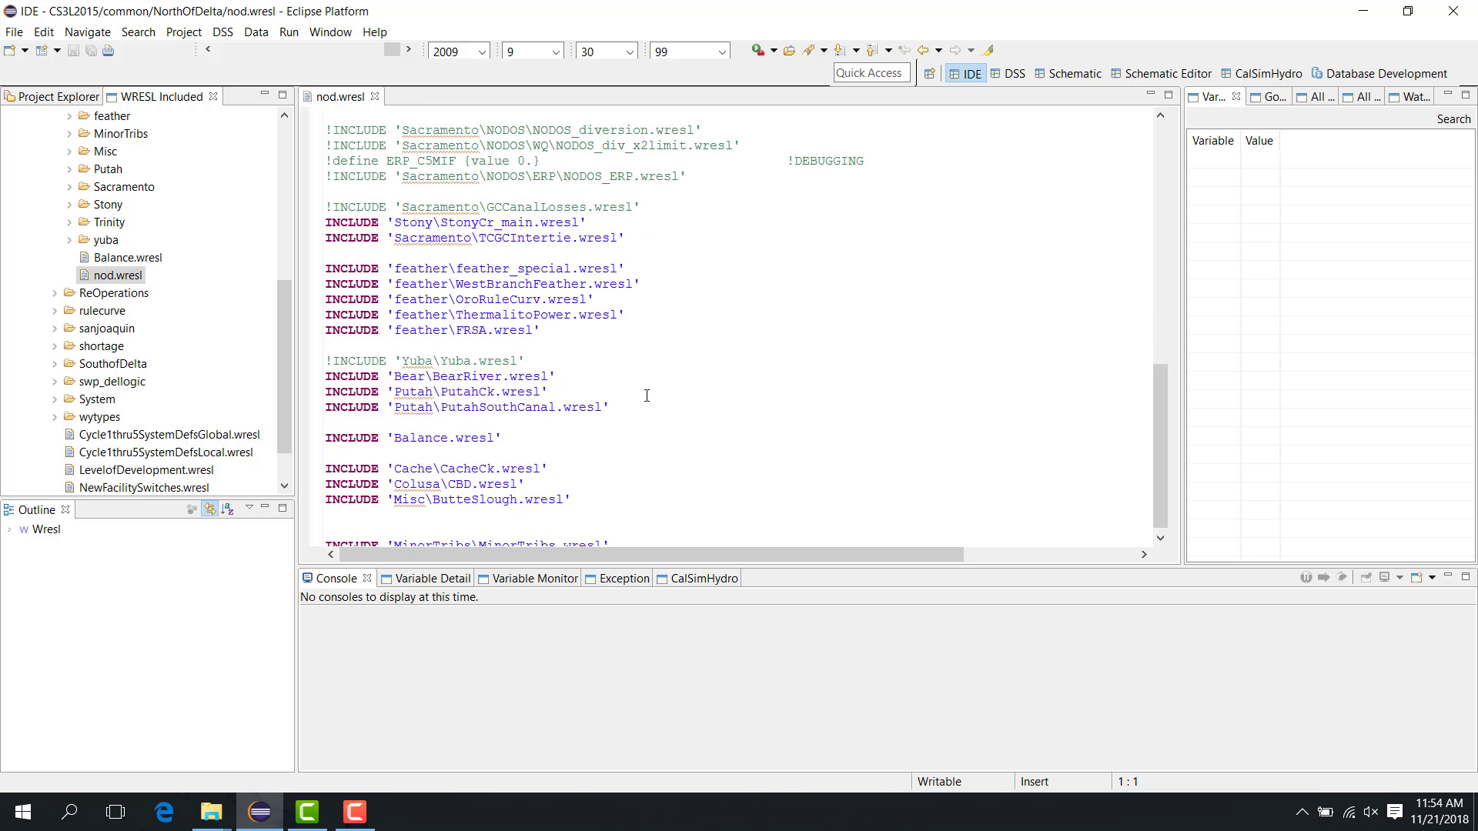Switch to the Project Explorer tab
This screenshot has width=1478, height=831.
(52, 97)
